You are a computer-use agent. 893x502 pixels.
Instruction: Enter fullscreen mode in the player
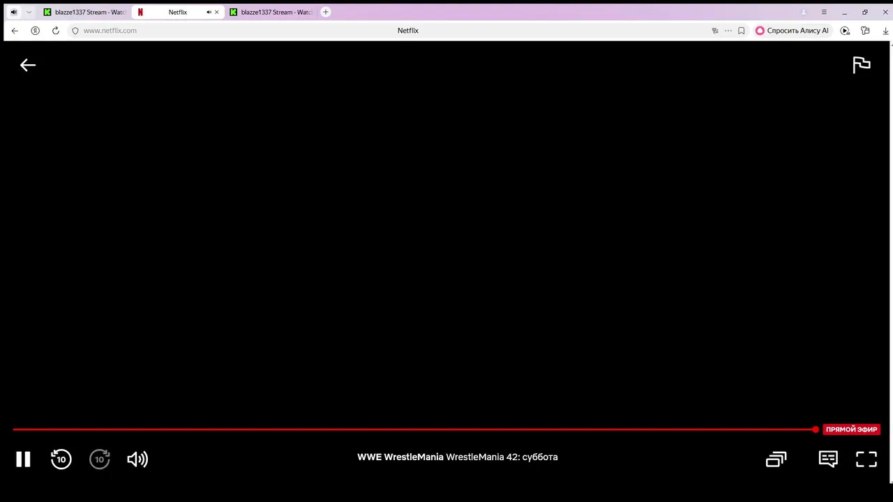[x=866, y=459]
